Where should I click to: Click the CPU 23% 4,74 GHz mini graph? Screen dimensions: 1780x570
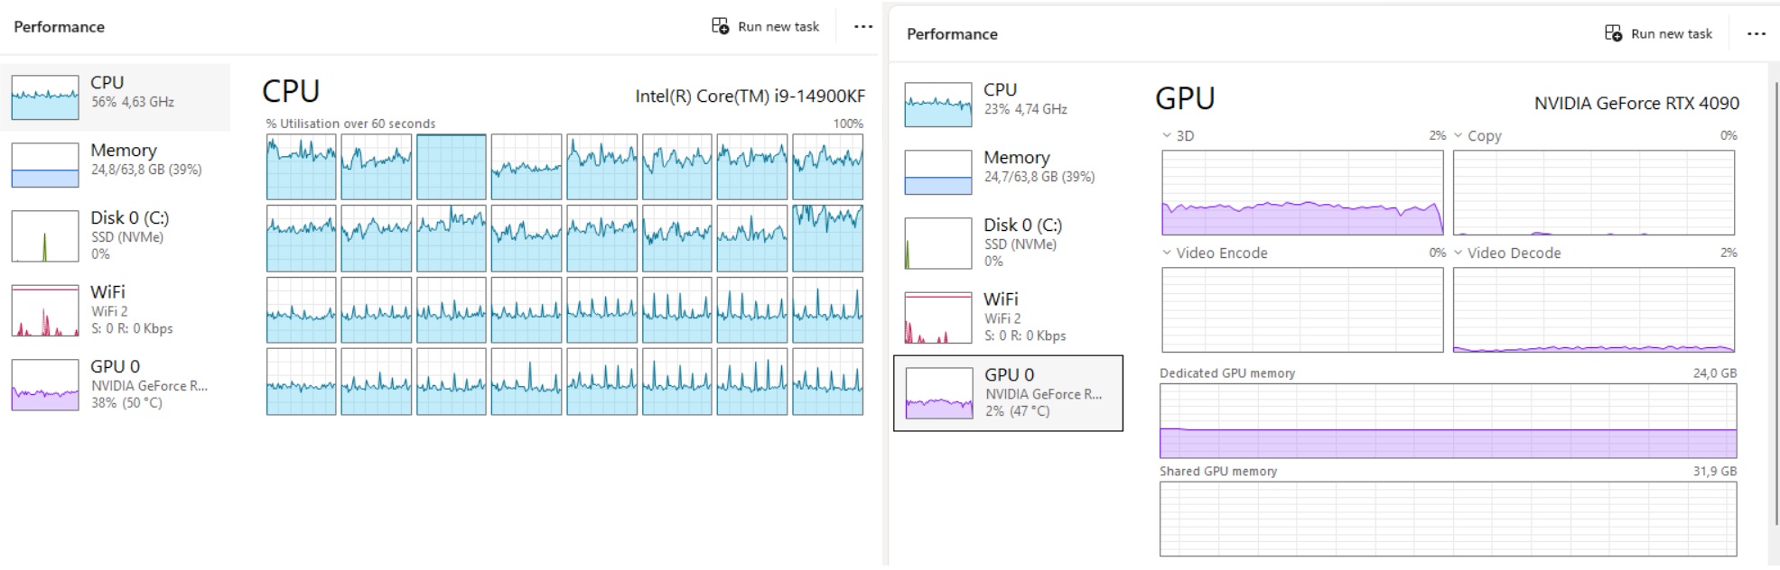(x=938, y=105)
